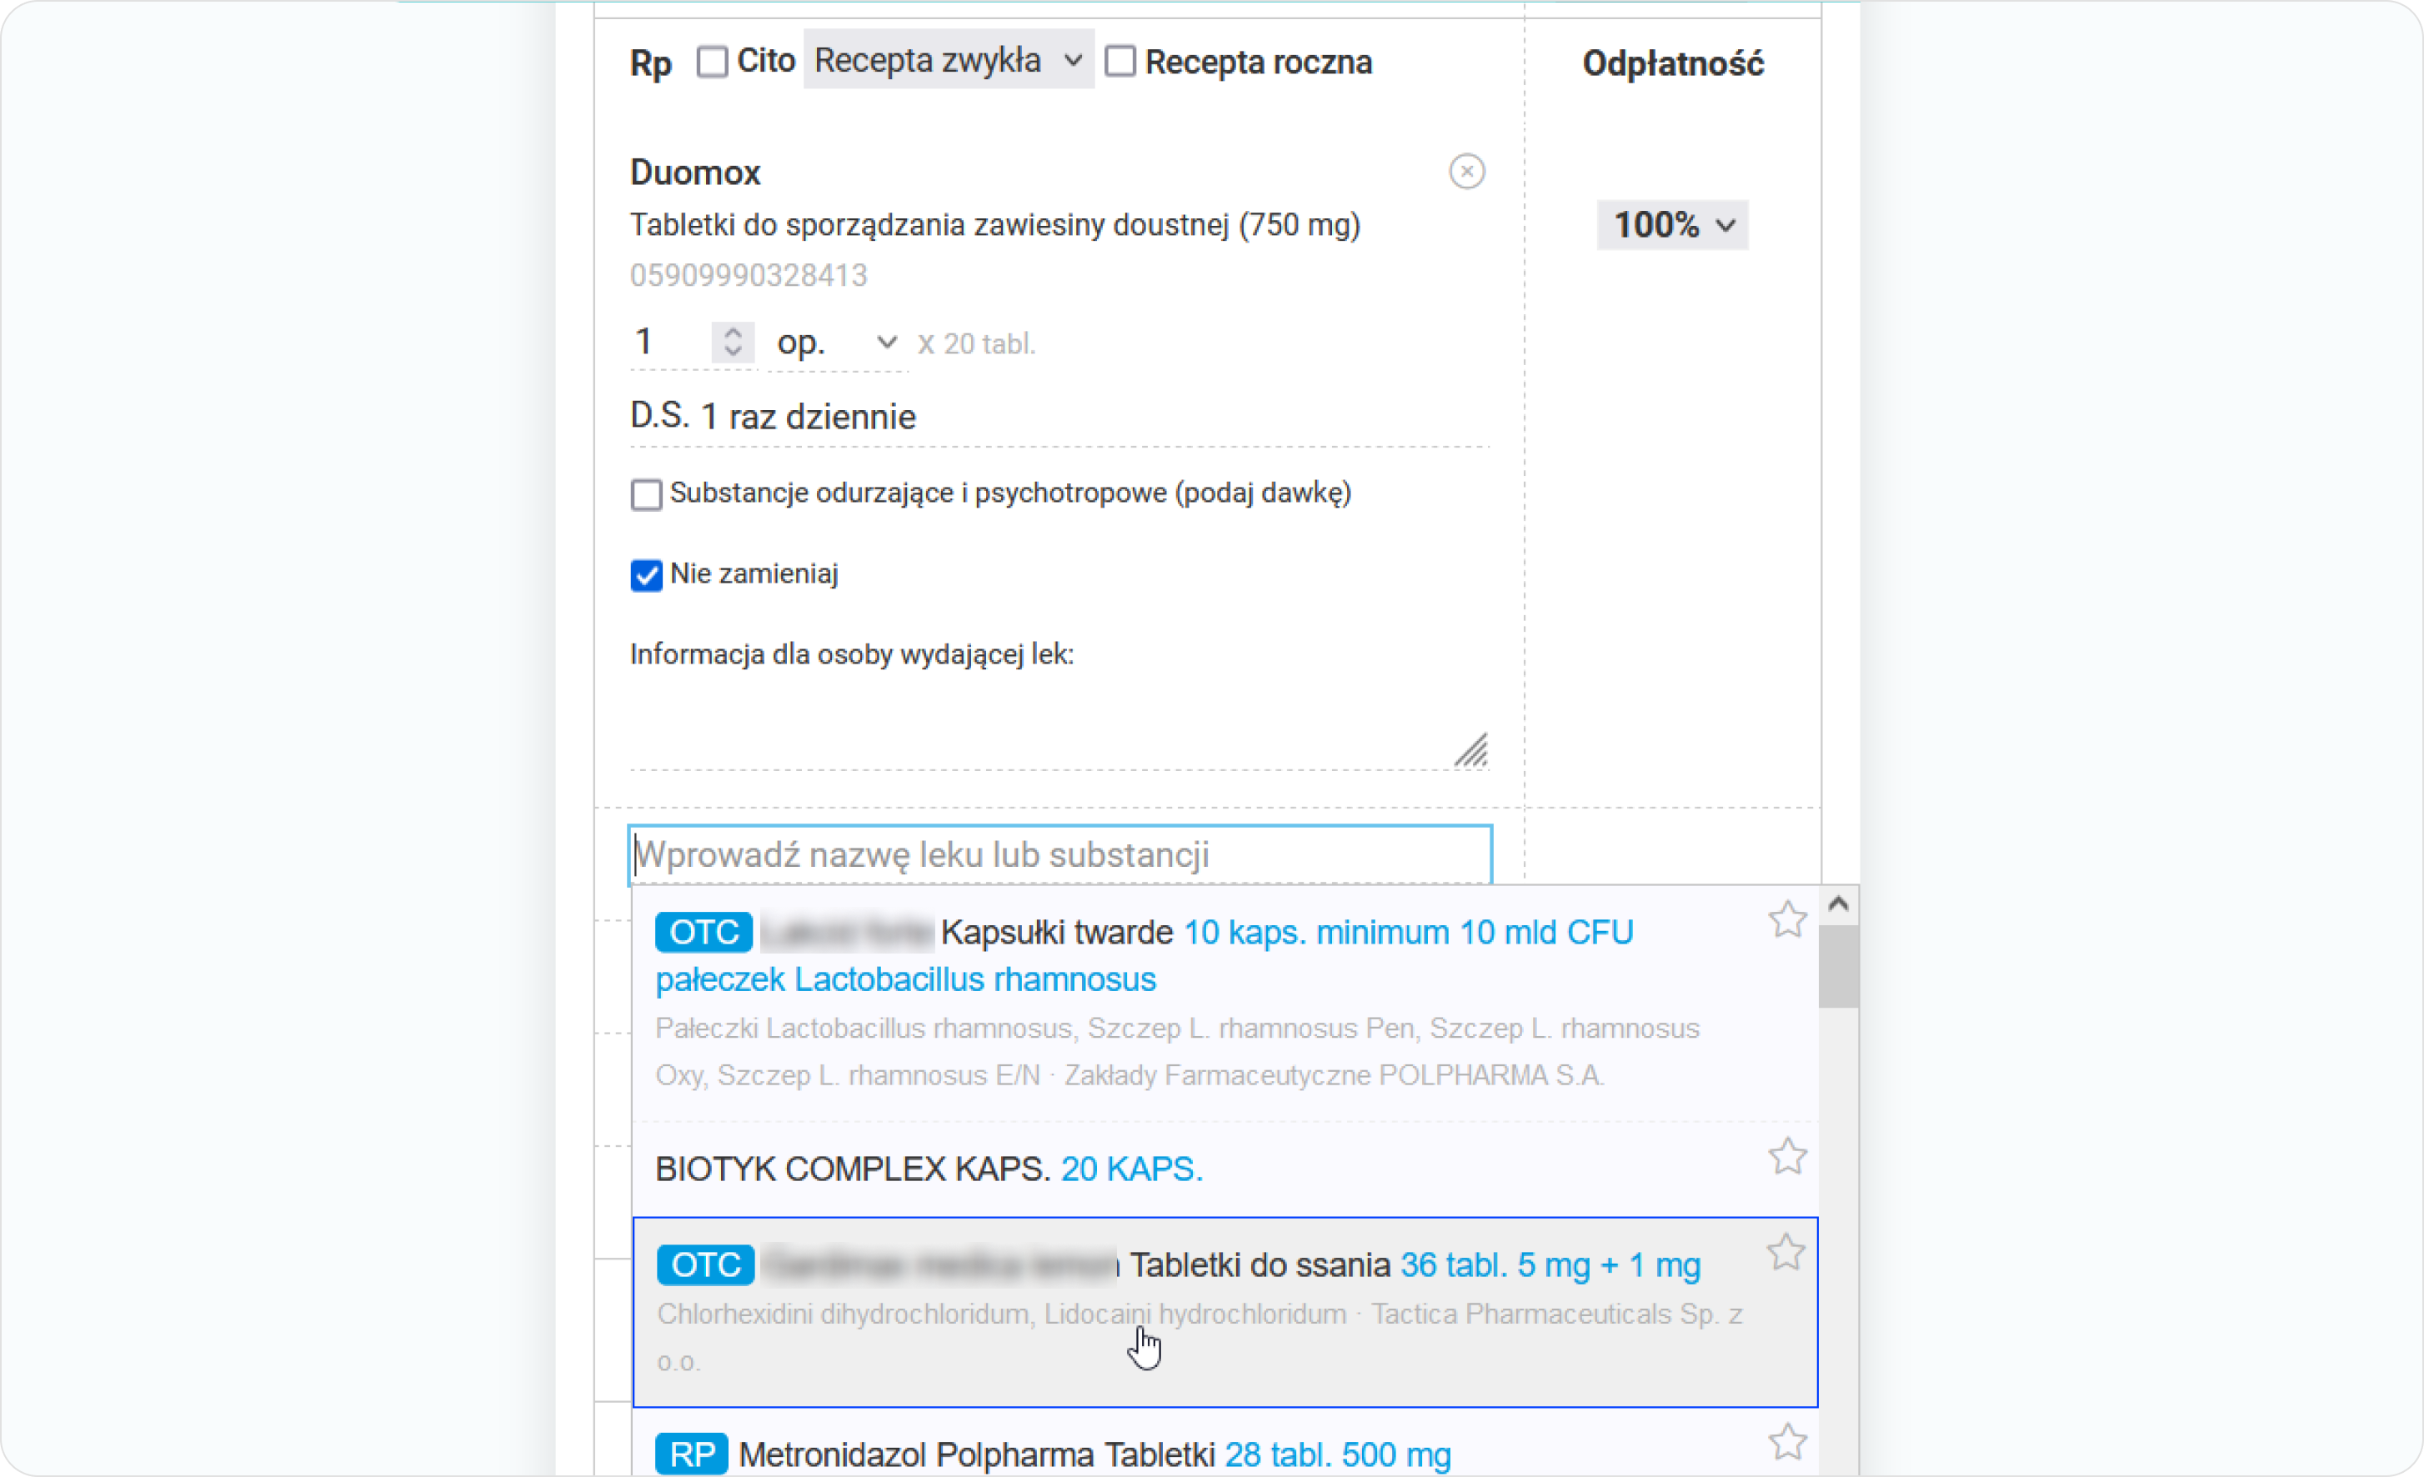Enable the Cito checkbox

coord(711,62)
